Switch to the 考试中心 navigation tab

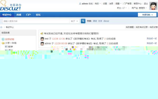7,15
